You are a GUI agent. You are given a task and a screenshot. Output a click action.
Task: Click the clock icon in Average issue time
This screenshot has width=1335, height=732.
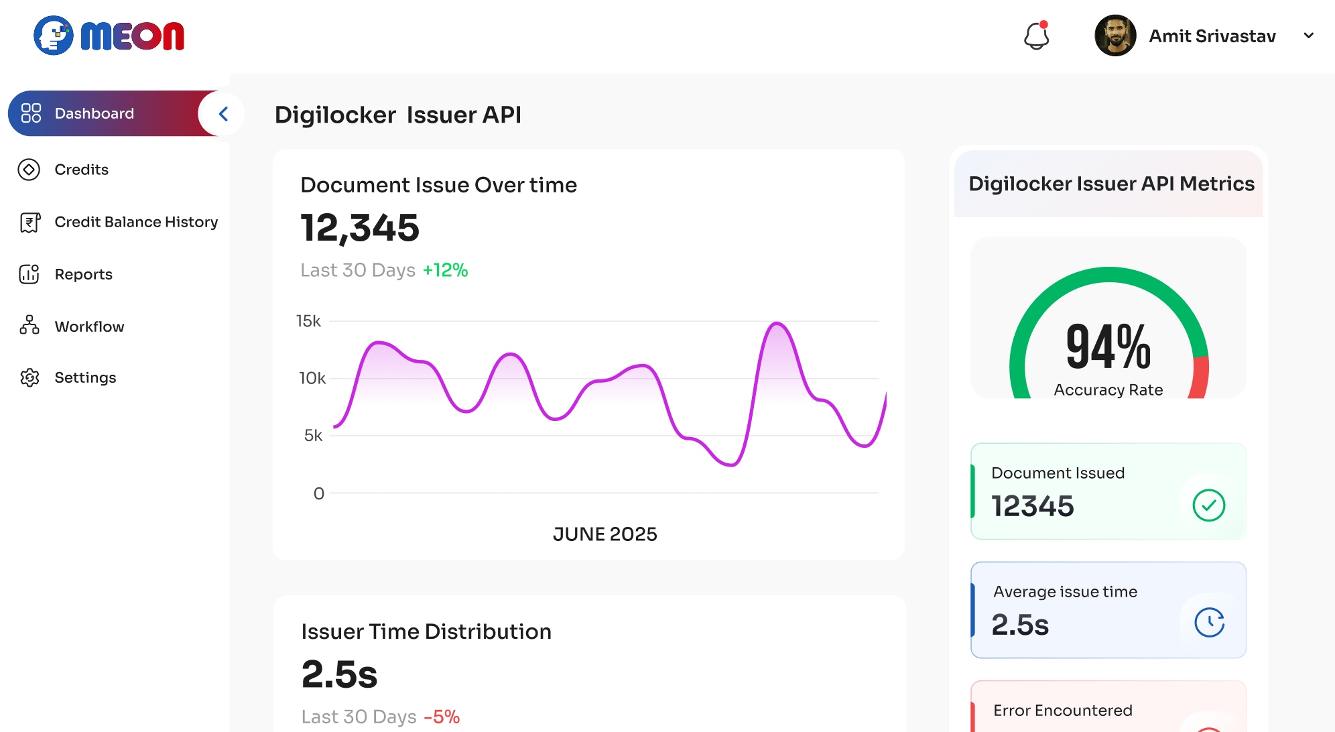coord(1210,623)
